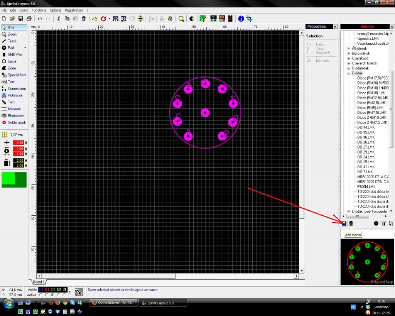Select the C2 active layer radio button
This screenshot has width=395, height=316.
click(52, 295)
